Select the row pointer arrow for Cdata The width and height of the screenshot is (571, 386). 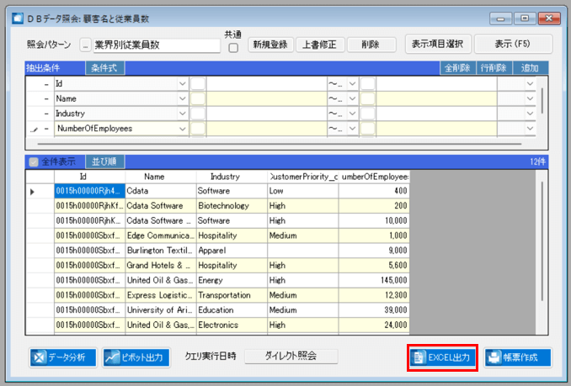coord(32,192)
